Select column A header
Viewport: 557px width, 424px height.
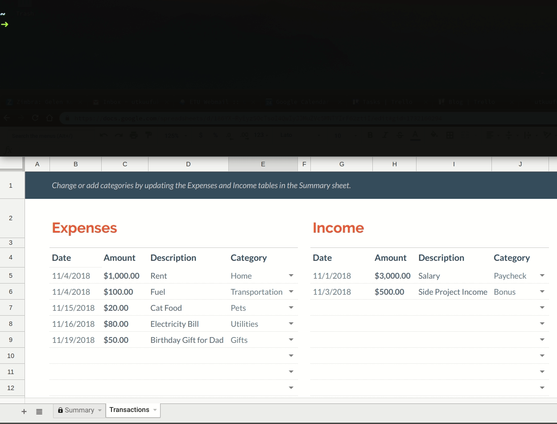(x=37, y=164)
